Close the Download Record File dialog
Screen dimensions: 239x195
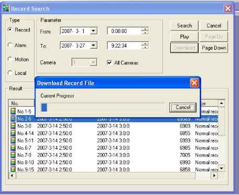pyautogui.click(x=194, y=83)
